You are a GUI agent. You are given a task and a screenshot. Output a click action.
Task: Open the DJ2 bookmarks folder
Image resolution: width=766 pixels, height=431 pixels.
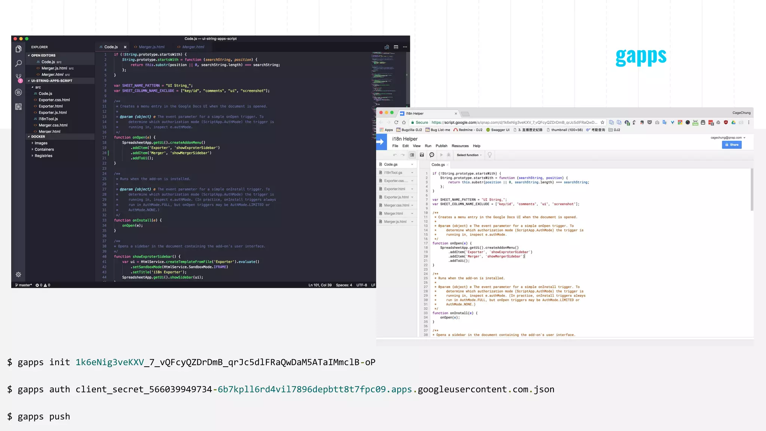(x=614, y=130)
